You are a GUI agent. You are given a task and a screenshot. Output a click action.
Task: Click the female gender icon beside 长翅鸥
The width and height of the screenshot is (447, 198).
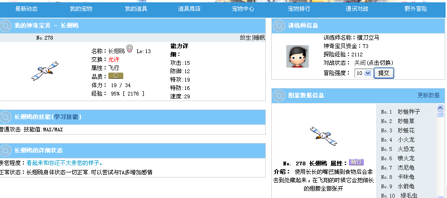coord(129,48)
